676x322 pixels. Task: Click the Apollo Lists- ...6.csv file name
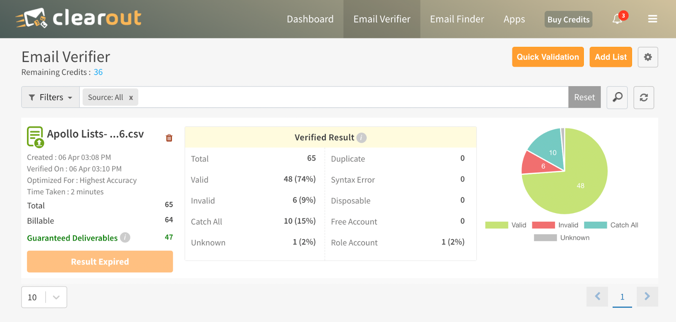[95, 134]
